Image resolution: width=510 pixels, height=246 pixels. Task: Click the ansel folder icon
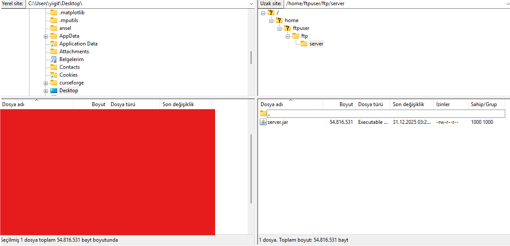[x=54, y=28]
